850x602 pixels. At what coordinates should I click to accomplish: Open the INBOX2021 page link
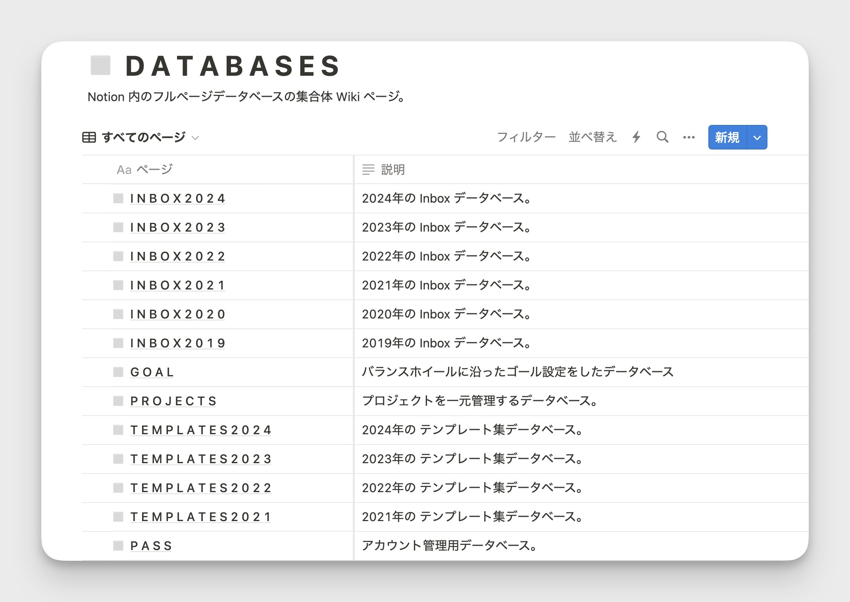(177, 285)
